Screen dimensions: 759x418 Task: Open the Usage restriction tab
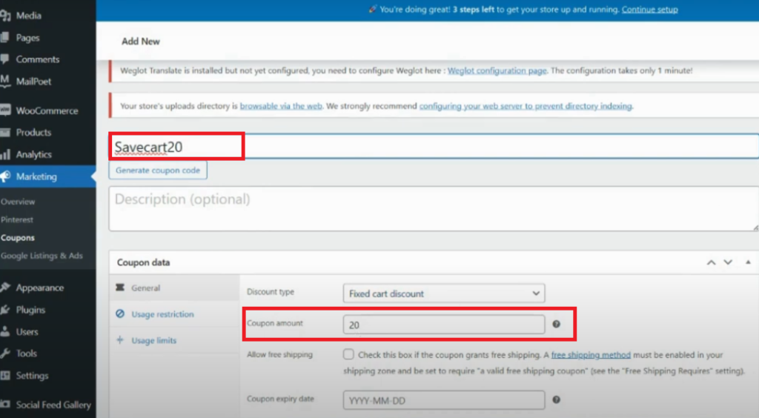(162, 314)
